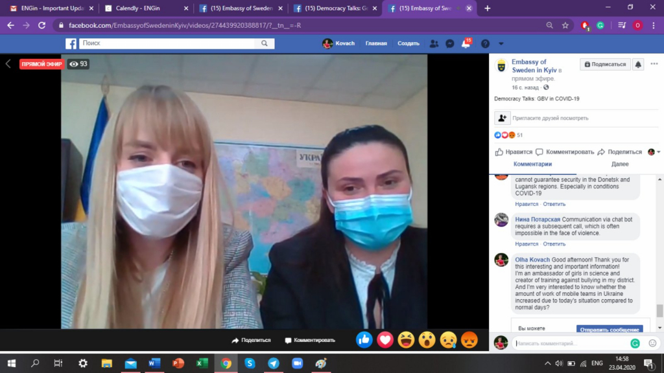The height and width of the screenshot is (373, 664).
Task: React with the Wow surprised emoji
Action: click(x=427, y=340)
